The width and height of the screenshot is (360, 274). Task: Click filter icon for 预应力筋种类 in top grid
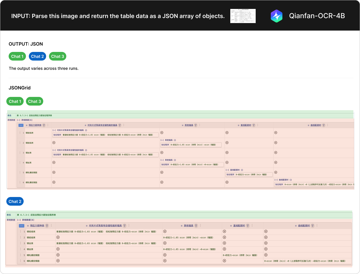click(x=44, y=125)
